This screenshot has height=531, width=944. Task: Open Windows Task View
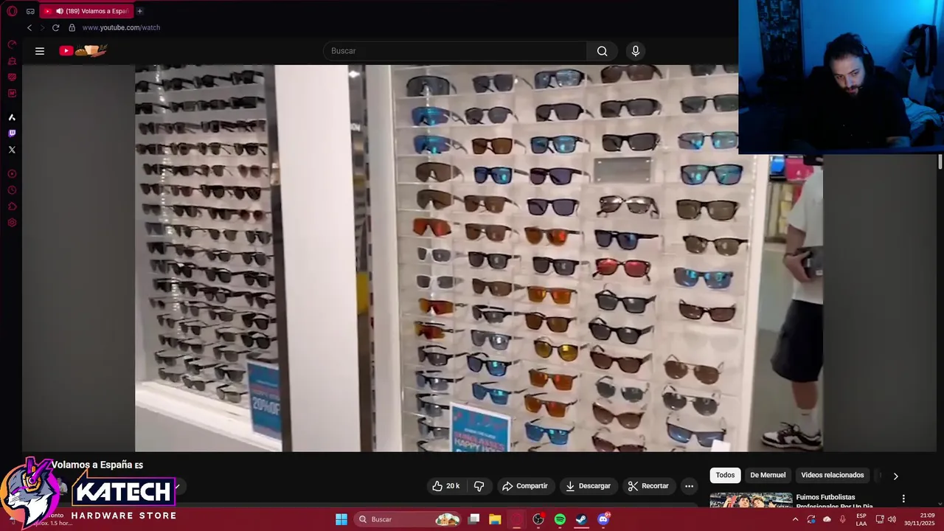[x=474, y=519]
